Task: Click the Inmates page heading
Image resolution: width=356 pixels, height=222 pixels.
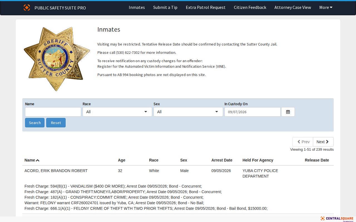Action: click(x=109, y=29)
